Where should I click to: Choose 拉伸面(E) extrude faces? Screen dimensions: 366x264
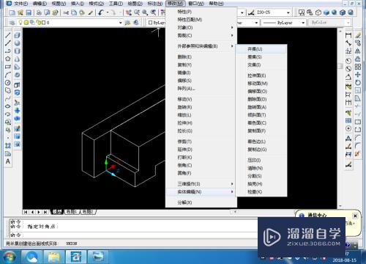pyautogui.click(x=261, y=76)
